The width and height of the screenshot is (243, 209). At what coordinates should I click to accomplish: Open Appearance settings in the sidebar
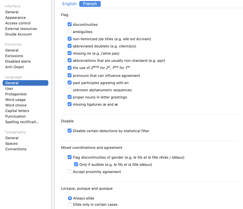[15, 18]
